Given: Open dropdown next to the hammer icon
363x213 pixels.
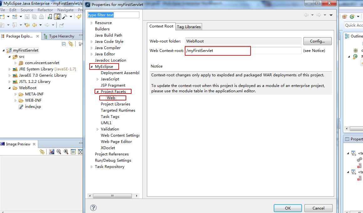Looking at the screenshot, I should tap(71, 17).
